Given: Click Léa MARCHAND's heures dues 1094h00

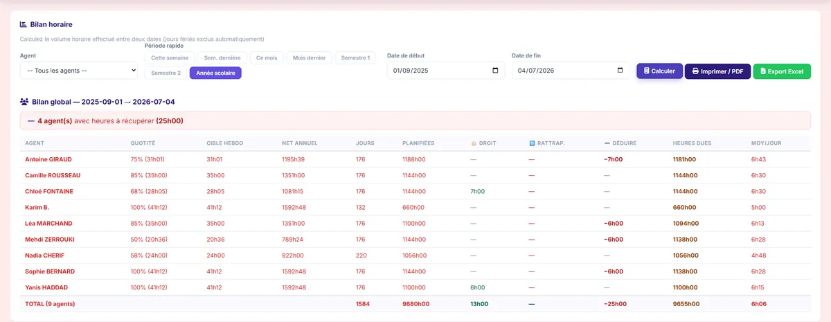Looking at the screenshot, I should (x=685, y=223).
